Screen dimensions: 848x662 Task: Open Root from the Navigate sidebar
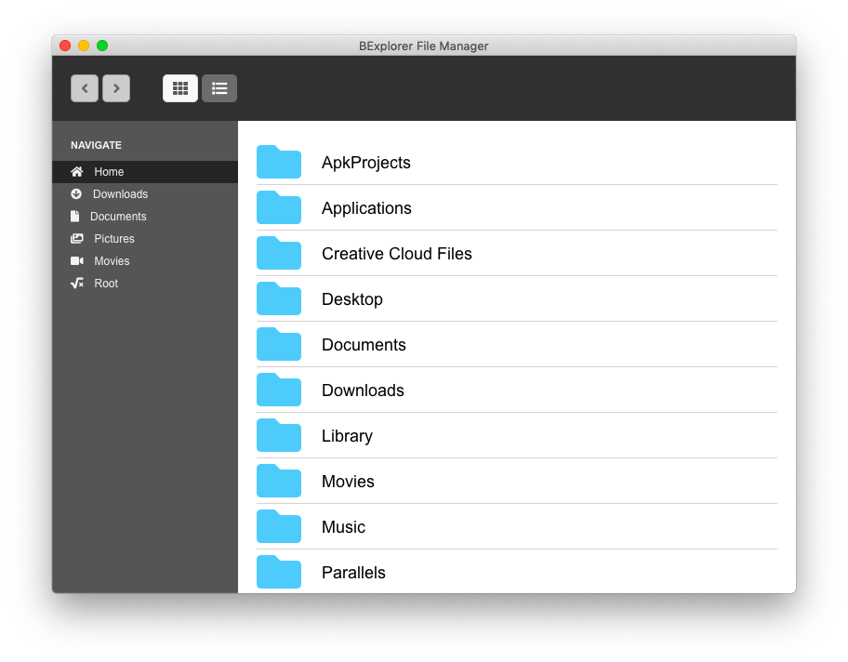145,283
